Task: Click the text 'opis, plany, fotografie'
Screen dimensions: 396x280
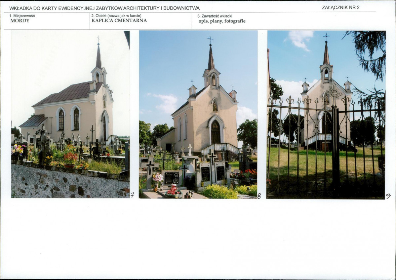Action: coord(222,21)
